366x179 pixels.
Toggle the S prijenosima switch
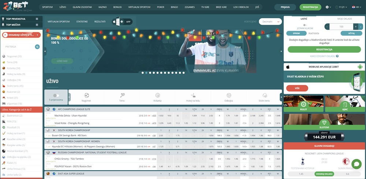pyautogui.click(x=56, y=95)
